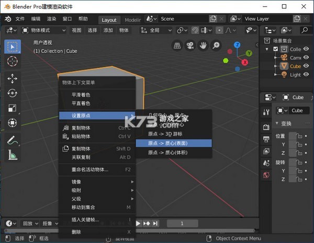Open View Layer properties tab
This screenshot has height=243, width=314.
(266, 151)
